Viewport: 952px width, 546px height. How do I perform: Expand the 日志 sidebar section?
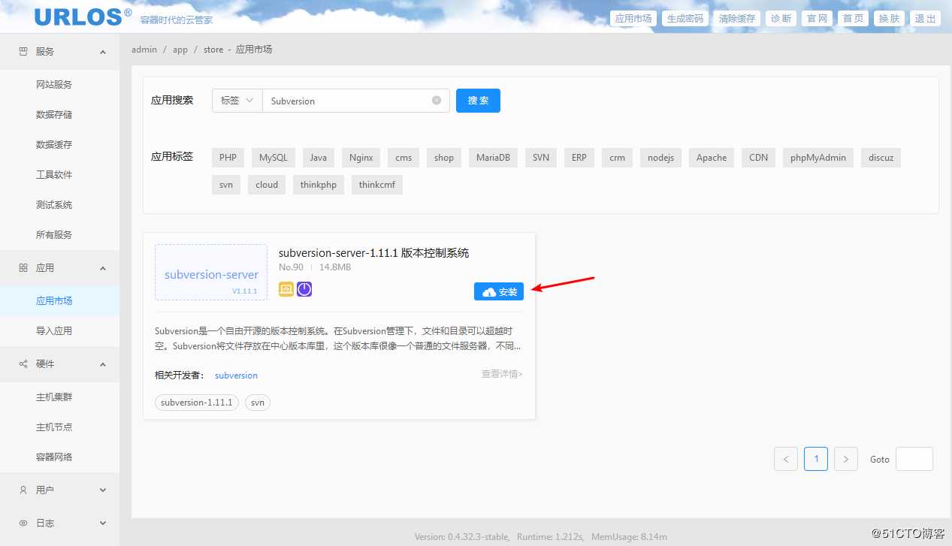click(103, 523)
